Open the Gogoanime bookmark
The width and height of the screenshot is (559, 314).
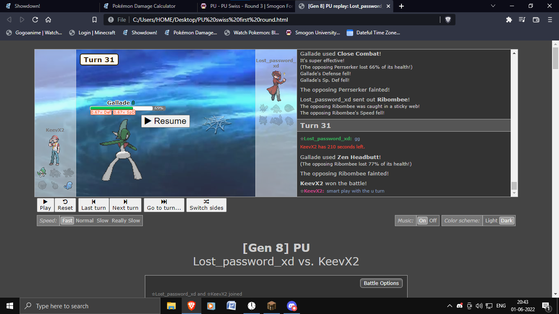(34, 33)
